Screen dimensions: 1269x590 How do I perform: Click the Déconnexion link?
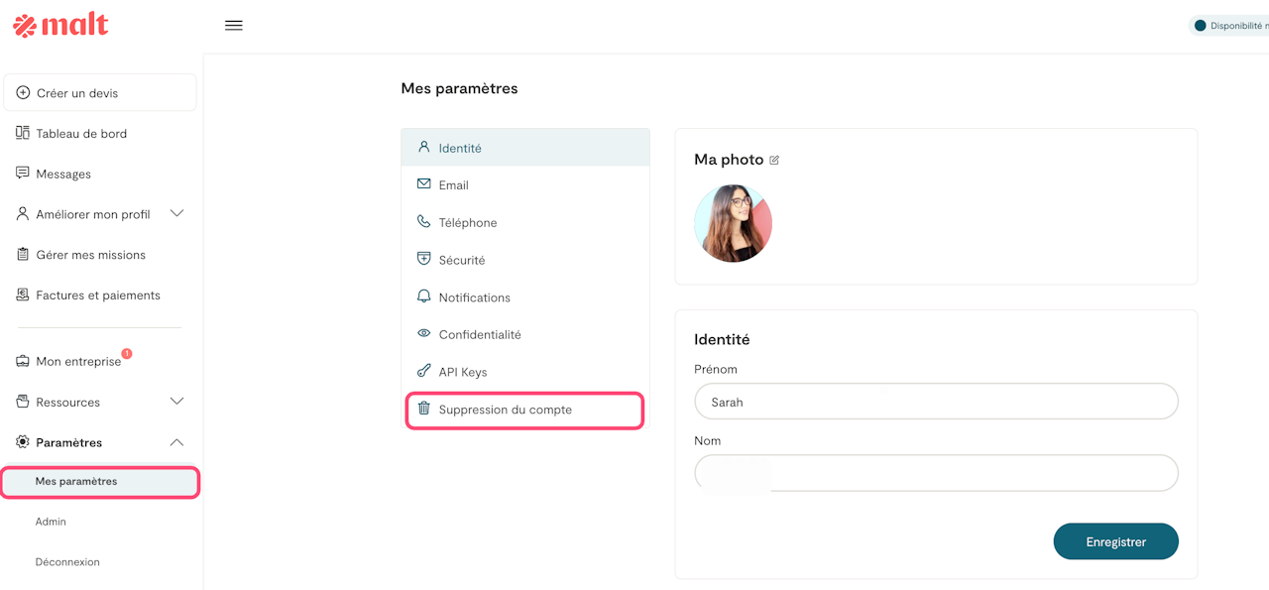click(67, 561)
